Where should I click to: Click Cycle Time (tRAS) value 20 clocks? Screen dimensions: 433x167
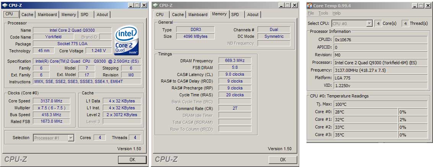pos(235,95)
